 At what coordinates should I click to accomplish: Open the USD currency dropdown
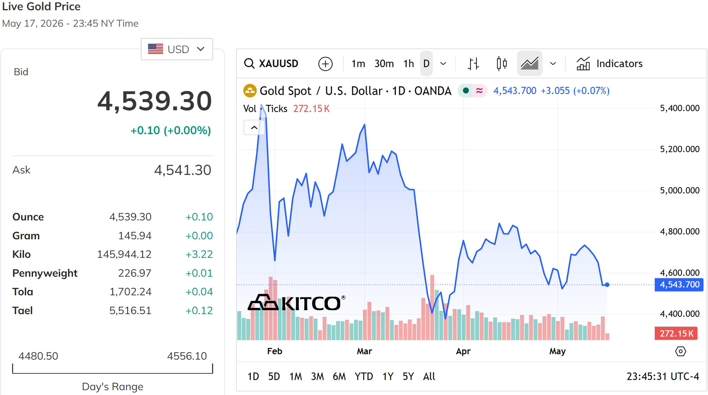pyautogui.click(x=177, y=49)
